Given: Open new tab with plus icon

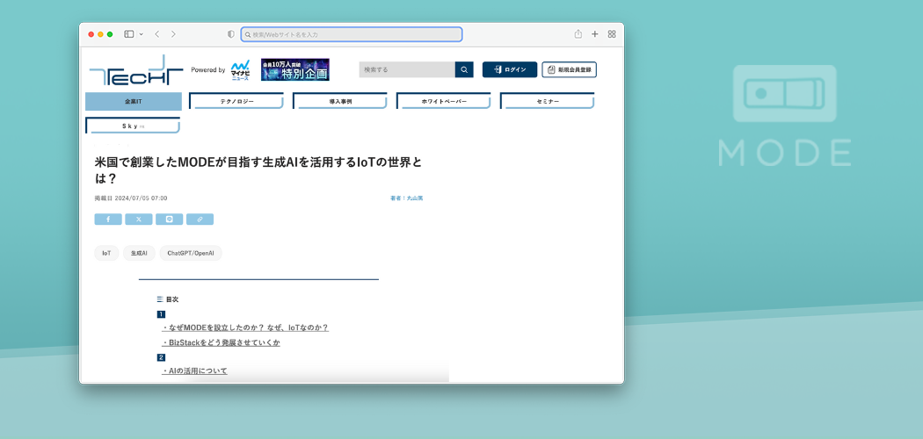Looking at the screenshot, I should point(595,34).
